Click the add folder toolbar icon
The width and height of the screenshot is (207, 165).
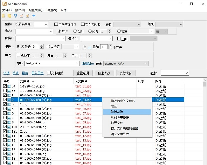[x=9, y=16]
